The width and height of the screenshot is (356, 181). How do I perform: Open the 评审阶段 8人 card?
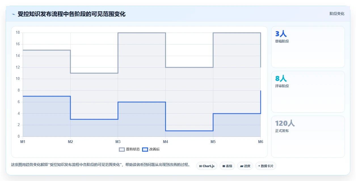point(308,92)
